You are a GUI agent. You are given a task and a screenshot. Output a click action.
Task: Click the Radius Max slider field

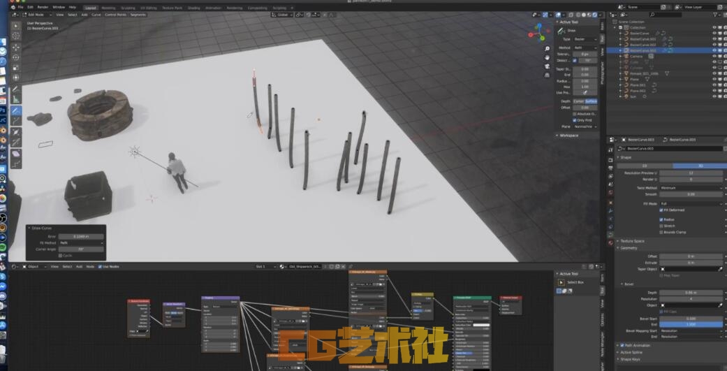click(x=585, y=87)
